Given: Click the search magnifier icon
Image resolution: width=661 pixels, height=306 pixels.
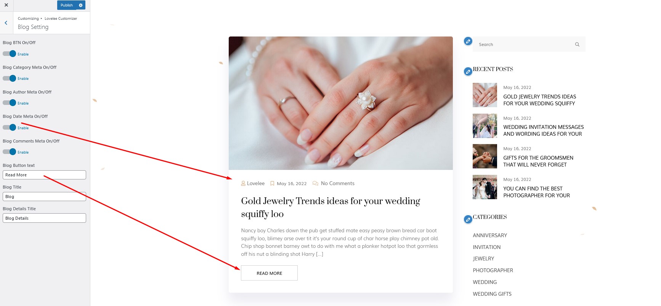Looking at the screenshot, I should [577, 44].
